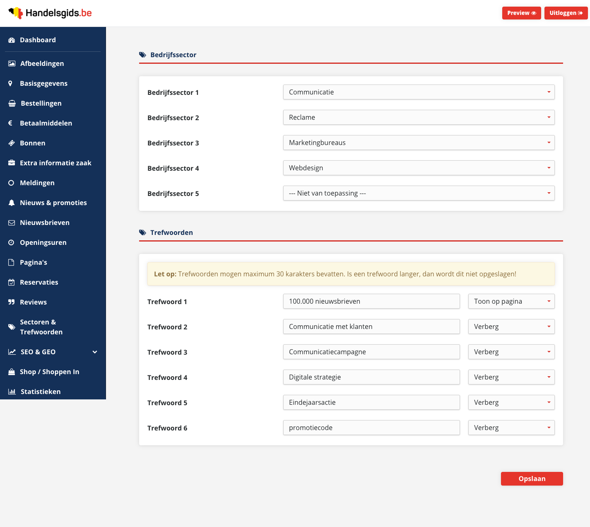Screen dimensions: 590x527
Task: Click the Afbeeldingen picture icon
Action: click(12, 63)
